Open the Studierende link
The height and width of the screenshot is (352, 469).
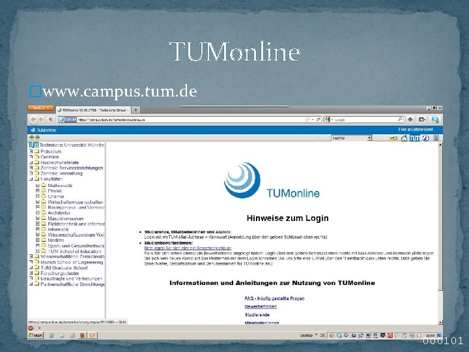[257, 315]
